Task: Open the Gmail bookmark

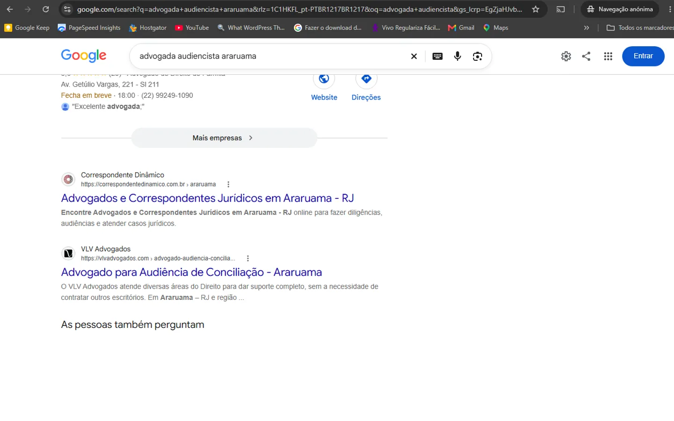Action: coord(461,28)
